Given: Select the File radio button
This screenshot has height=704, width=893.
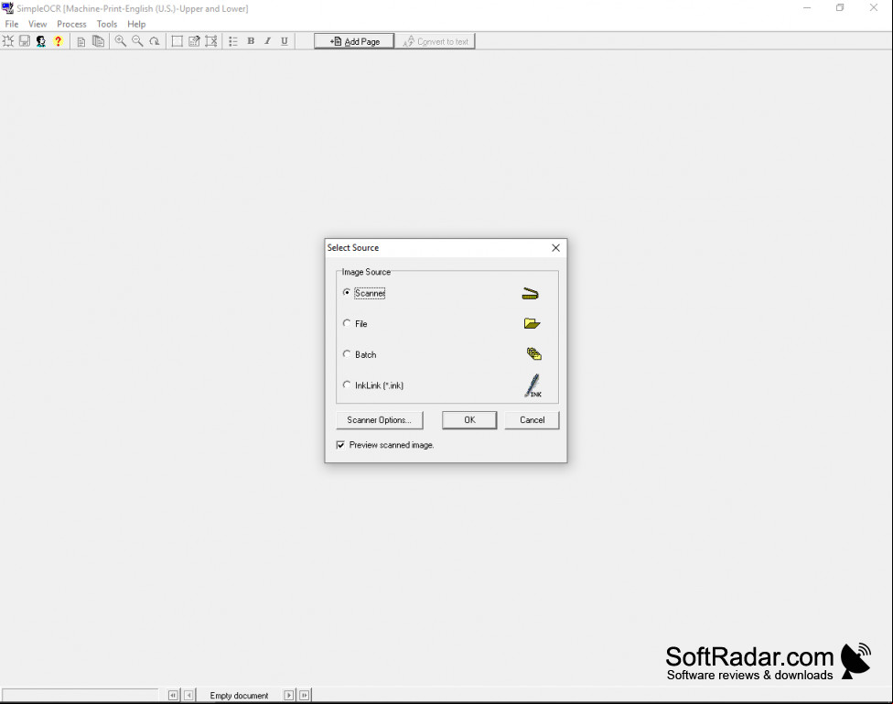Looking at the screenshot, I should click(347, 323).
